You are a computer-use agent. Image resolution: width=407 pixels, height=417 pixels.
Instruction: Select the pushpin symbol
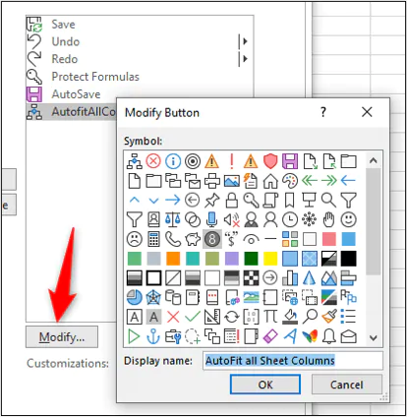[x=212, y=200]
